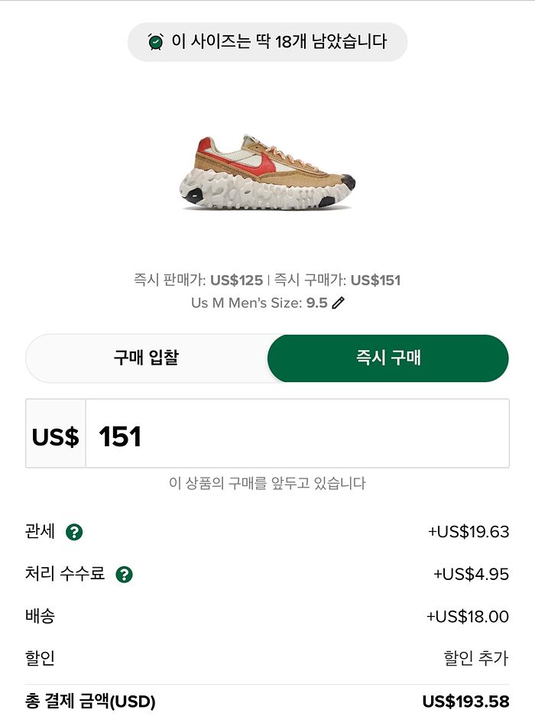The height and width of the screenshot is (726, 535).
Task: Click the 배송 row label
Action: 40,616
